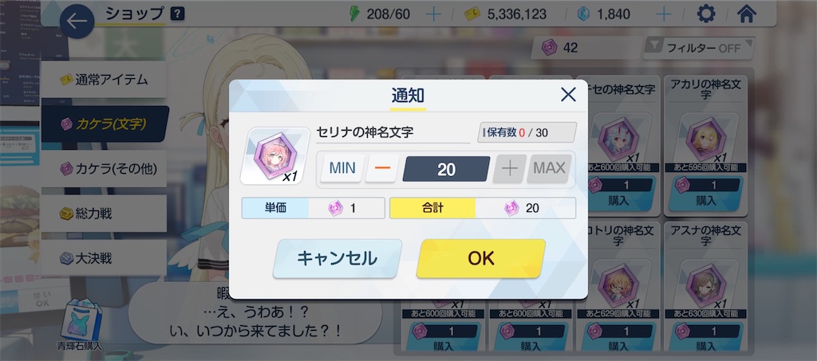Decrease quantity with the minus button
This screenshot has height=361, width=817.
pyautogui.click(x=382, y=168)
